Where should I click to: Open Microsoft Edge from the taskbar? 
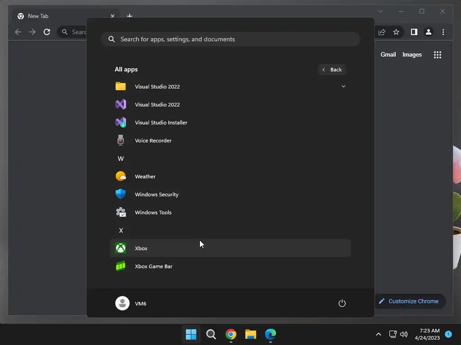pos(271,334)
